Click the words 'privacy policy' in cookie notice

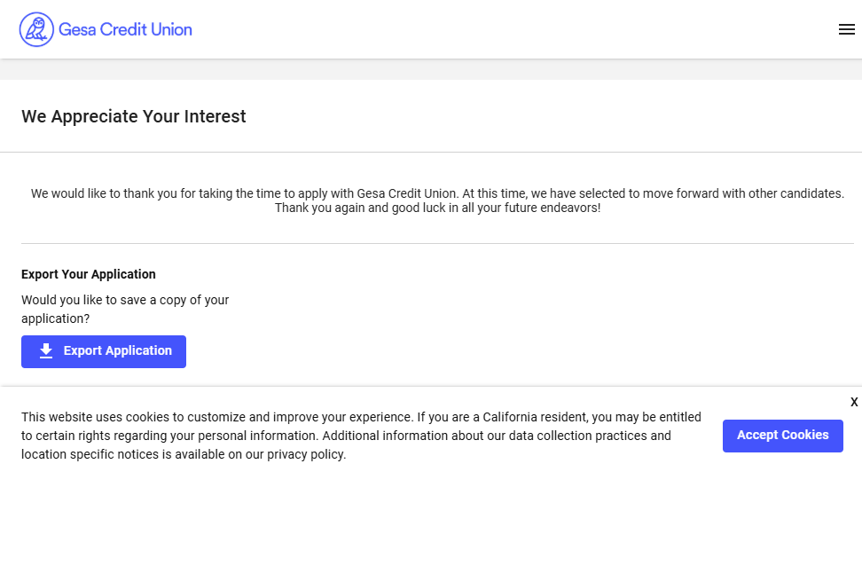pyautogui.click(x=305, y=454)
